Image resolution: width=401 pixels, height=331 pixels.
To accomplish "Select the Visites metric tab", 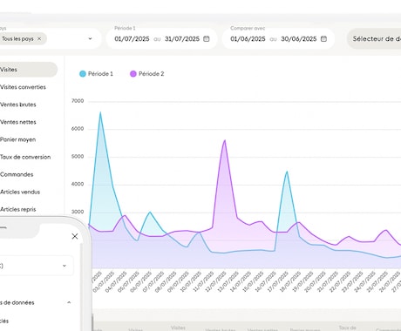I will (28, 70).
